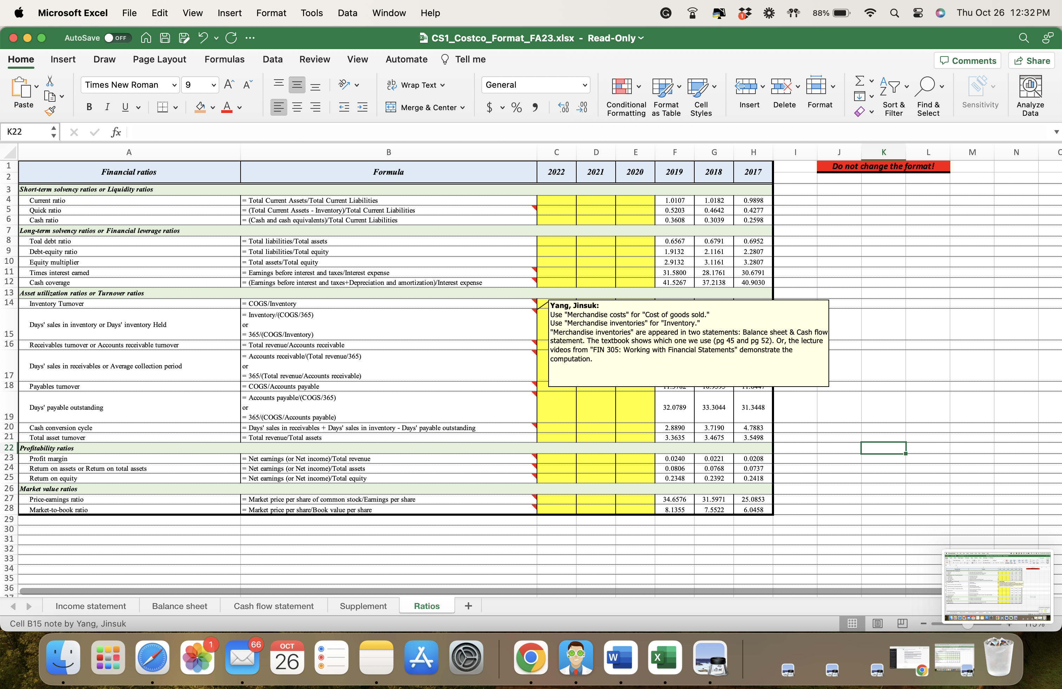Toggle Align Left alignment
Viewport: 1062px width, 689px height.
tap(278, 107)
